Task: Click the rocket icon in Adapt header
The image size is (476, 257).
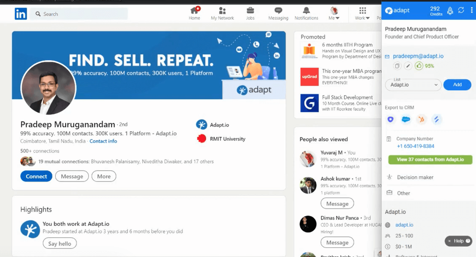Action: point(450,11)
